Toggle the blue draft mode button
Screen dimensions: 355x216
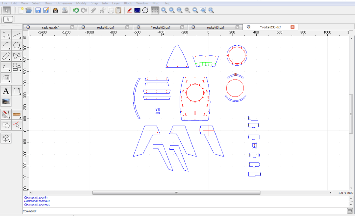pyautogui.click(x=137, y=10)
